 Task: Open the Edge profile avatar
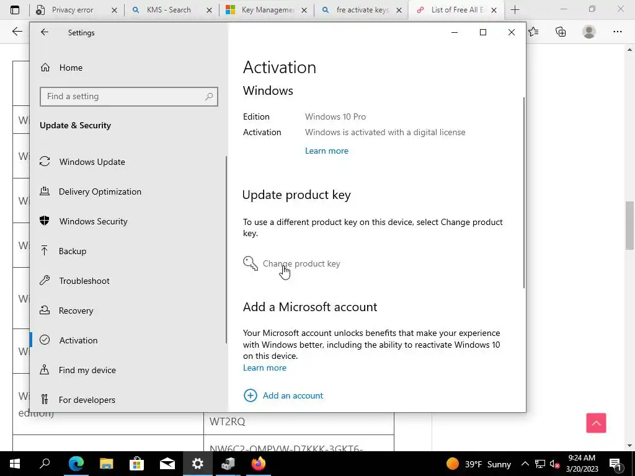(x=589, y=31)
